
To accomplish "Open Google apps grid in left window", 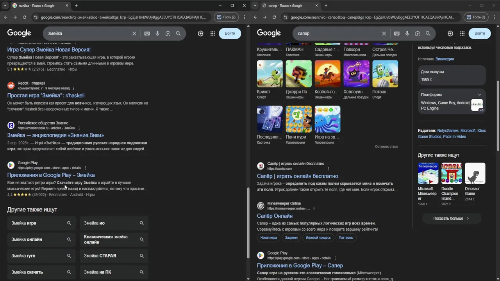I will pyautogui.click(x=212, y=34).
